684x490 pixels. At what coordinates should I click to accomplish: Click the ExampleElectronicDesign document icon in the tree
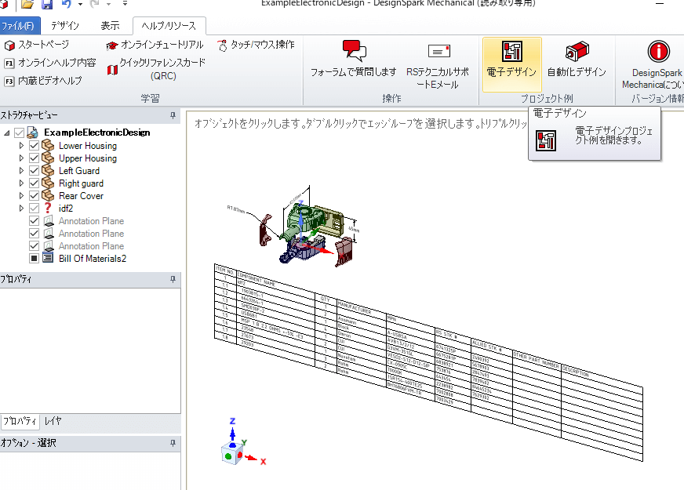click(x=33, y=132)
